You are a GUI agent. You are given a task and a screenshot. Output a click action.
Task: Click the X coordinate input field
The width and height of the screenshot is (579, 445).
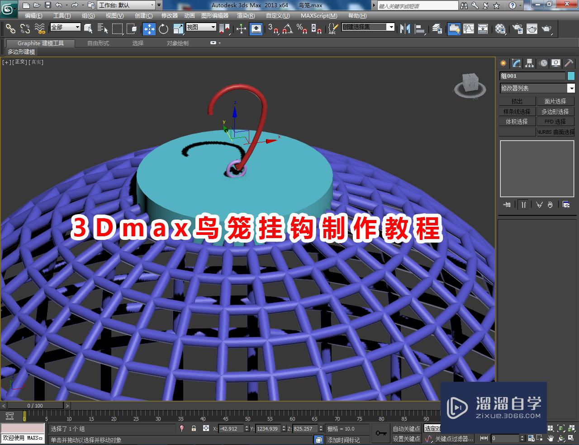point(231,429)
